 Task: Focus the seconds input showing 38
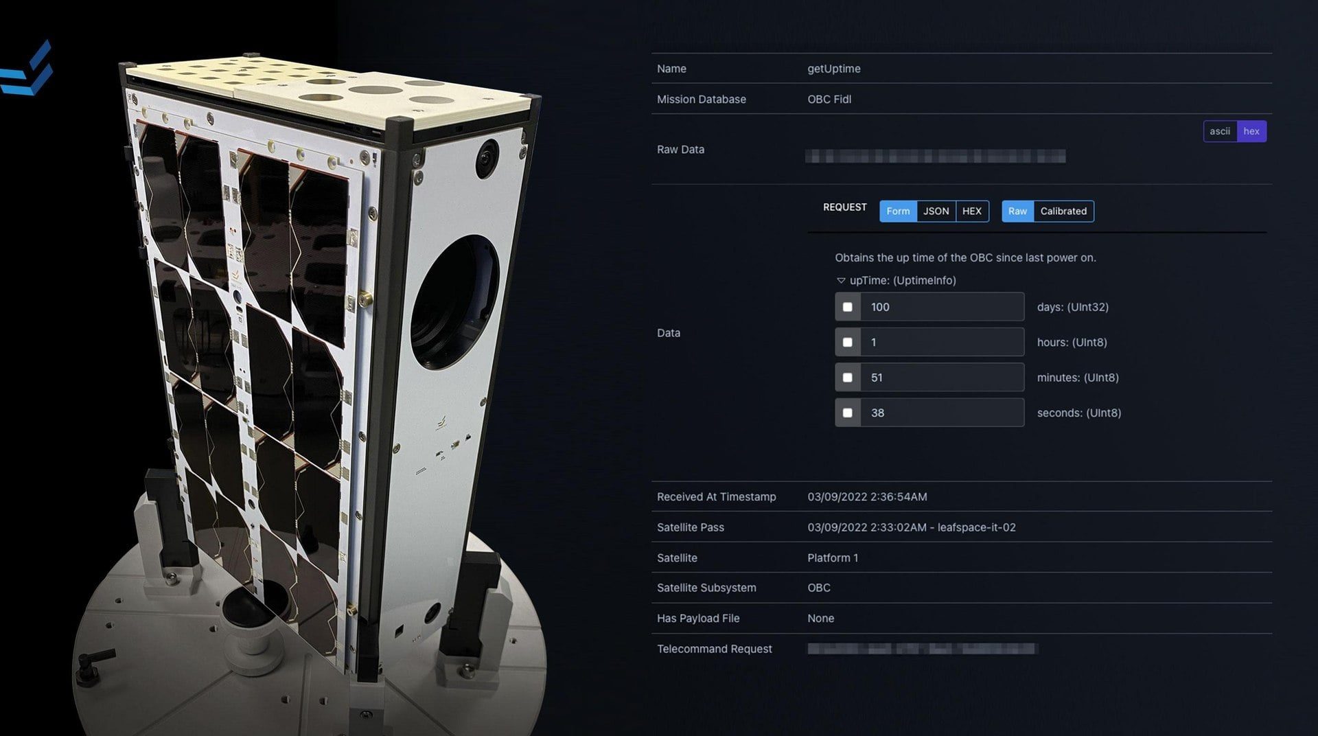(x=942, y=413)
